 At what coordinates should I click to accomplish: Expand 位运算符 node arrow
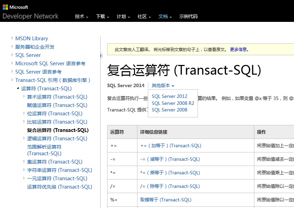pos(24,113)
